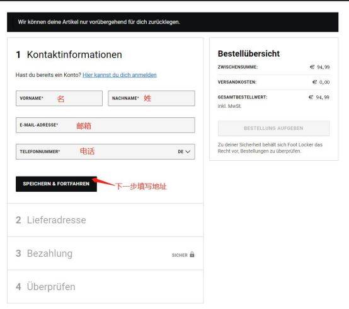
Task: Click the Nachname input field
Action: [x=151, y=98]
